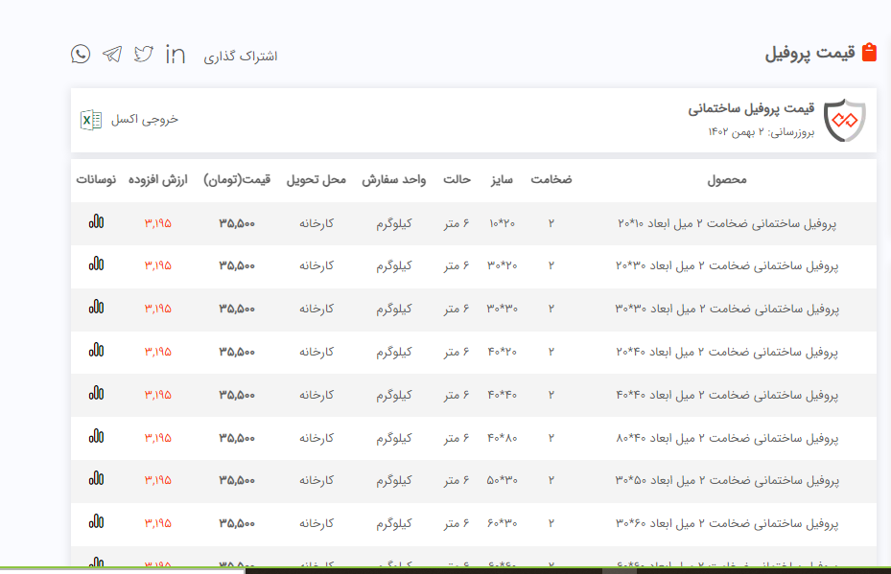Share the page on LinkedIn
Image resolution: width=891 pixels, height=574 pixels.
tap(176, 55)
